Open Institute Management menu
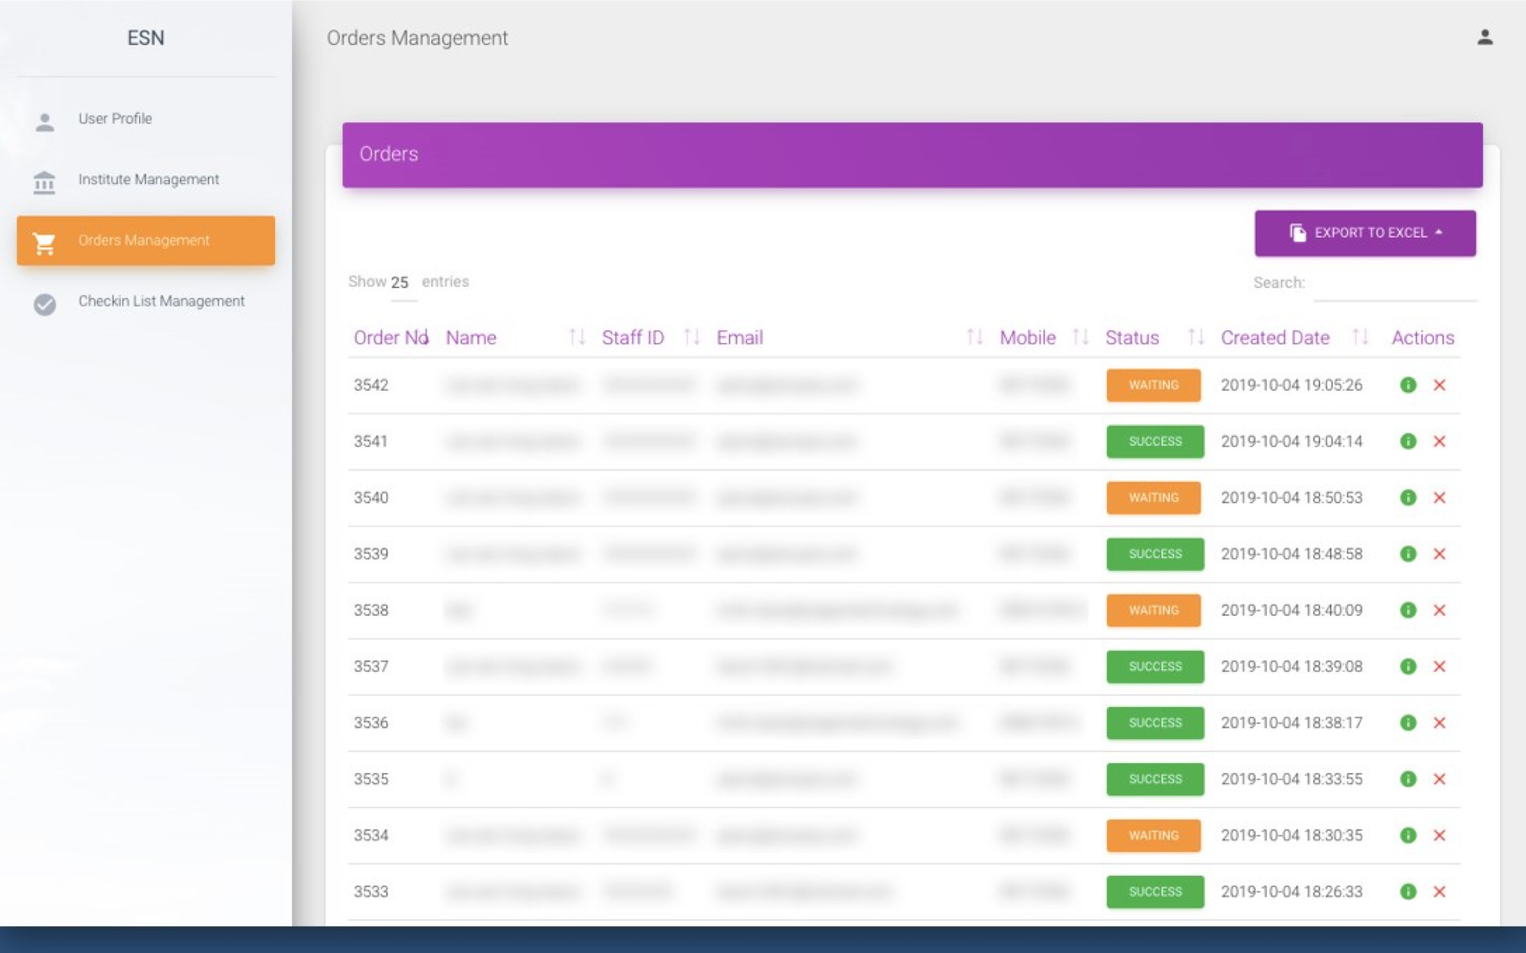The image size is (1526, 953). (x=148, y=179)
